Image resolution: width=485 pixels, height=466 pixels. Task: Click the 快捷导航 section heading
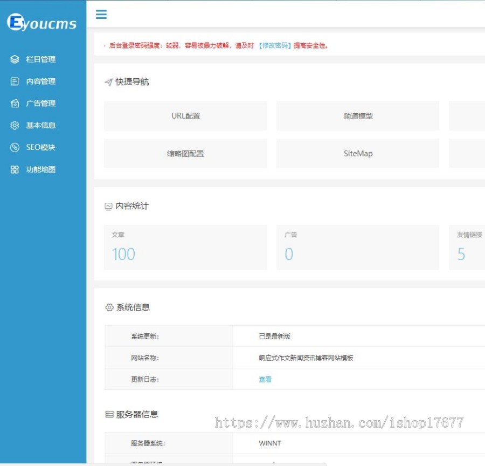[x=132, y=82]
